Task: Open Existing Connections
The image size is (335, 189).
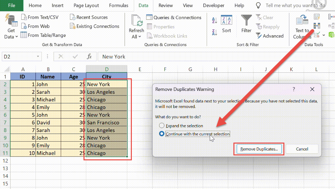Action: pos(95,26)
